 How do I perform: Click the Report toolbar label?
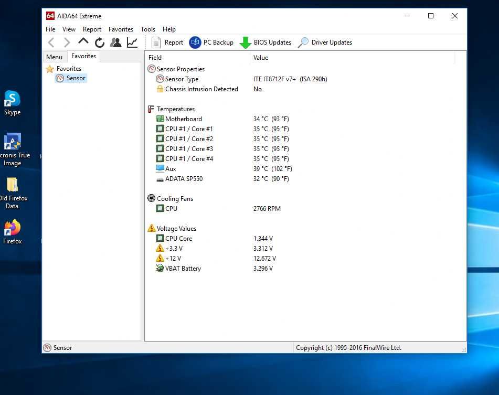174,42
